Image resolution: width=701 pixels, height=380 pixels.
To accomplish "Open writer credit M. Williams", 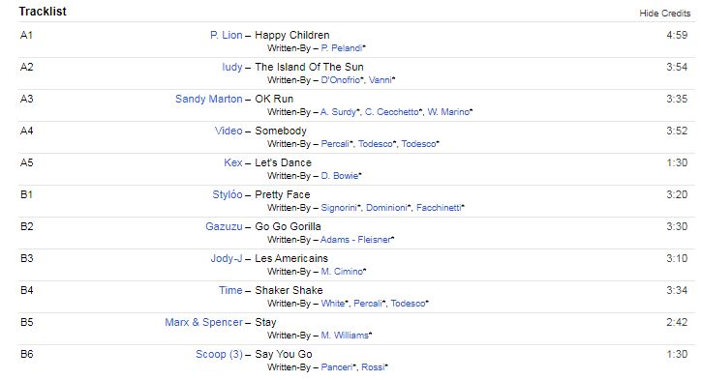I will click(345, 336).
